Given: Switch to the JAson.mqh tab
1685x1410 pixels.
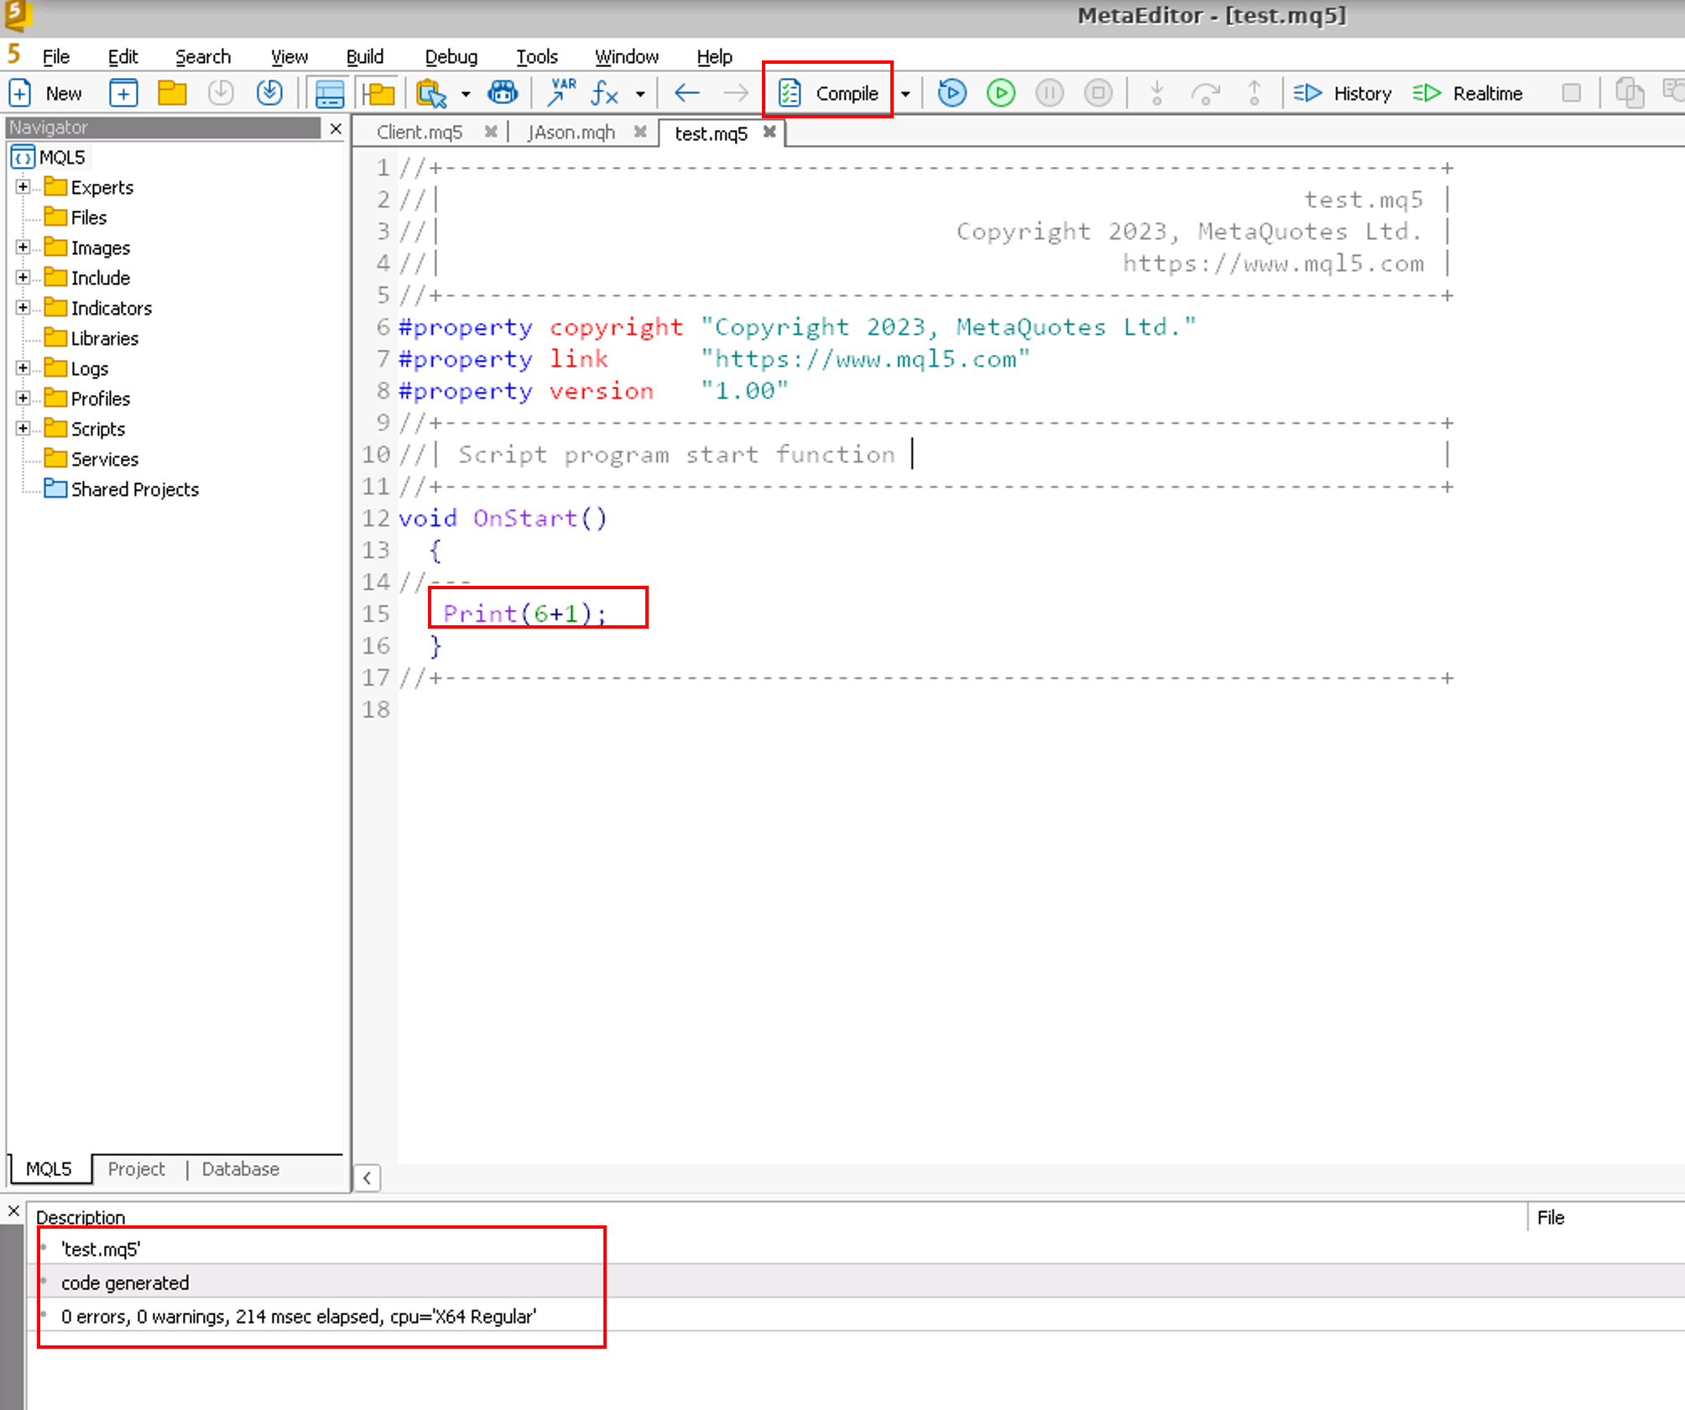Looking at the screenshot, I should [571, 133].
